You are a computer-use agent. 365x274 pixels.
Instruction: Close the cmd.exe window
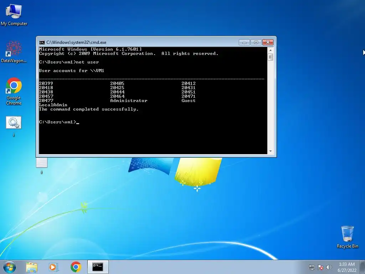268,42
